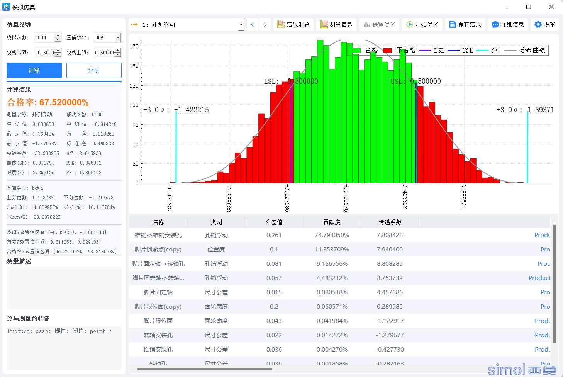
Task: Minimize the 模拟仿真 window
Action: [506, 7]
